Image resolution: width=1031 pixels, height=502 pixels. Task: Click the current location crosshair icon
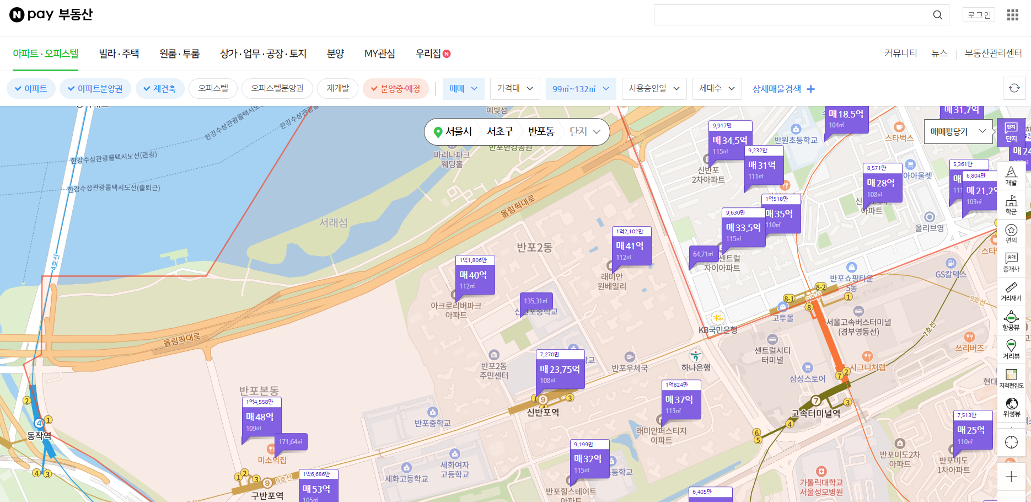(x=1011, y=442)
